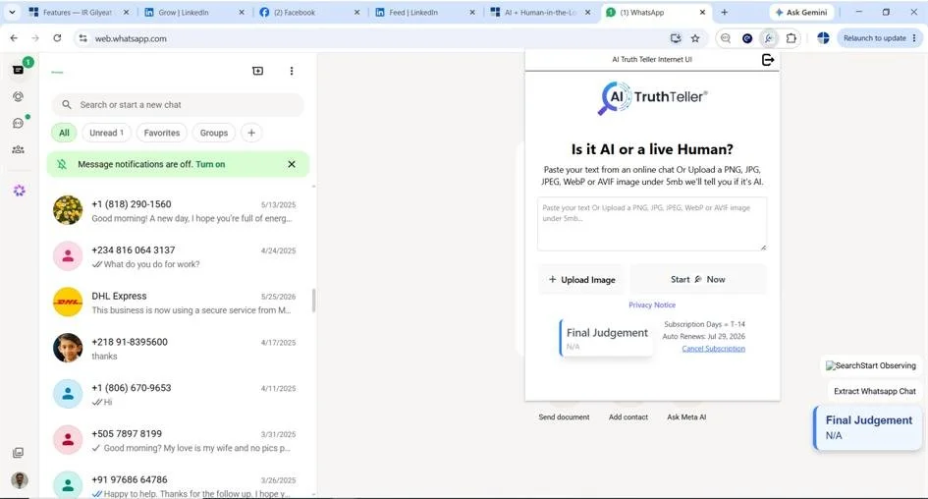Select the Favorites chat filter
Viewport: 928px width, 499px height.
(x=162, y=133)
